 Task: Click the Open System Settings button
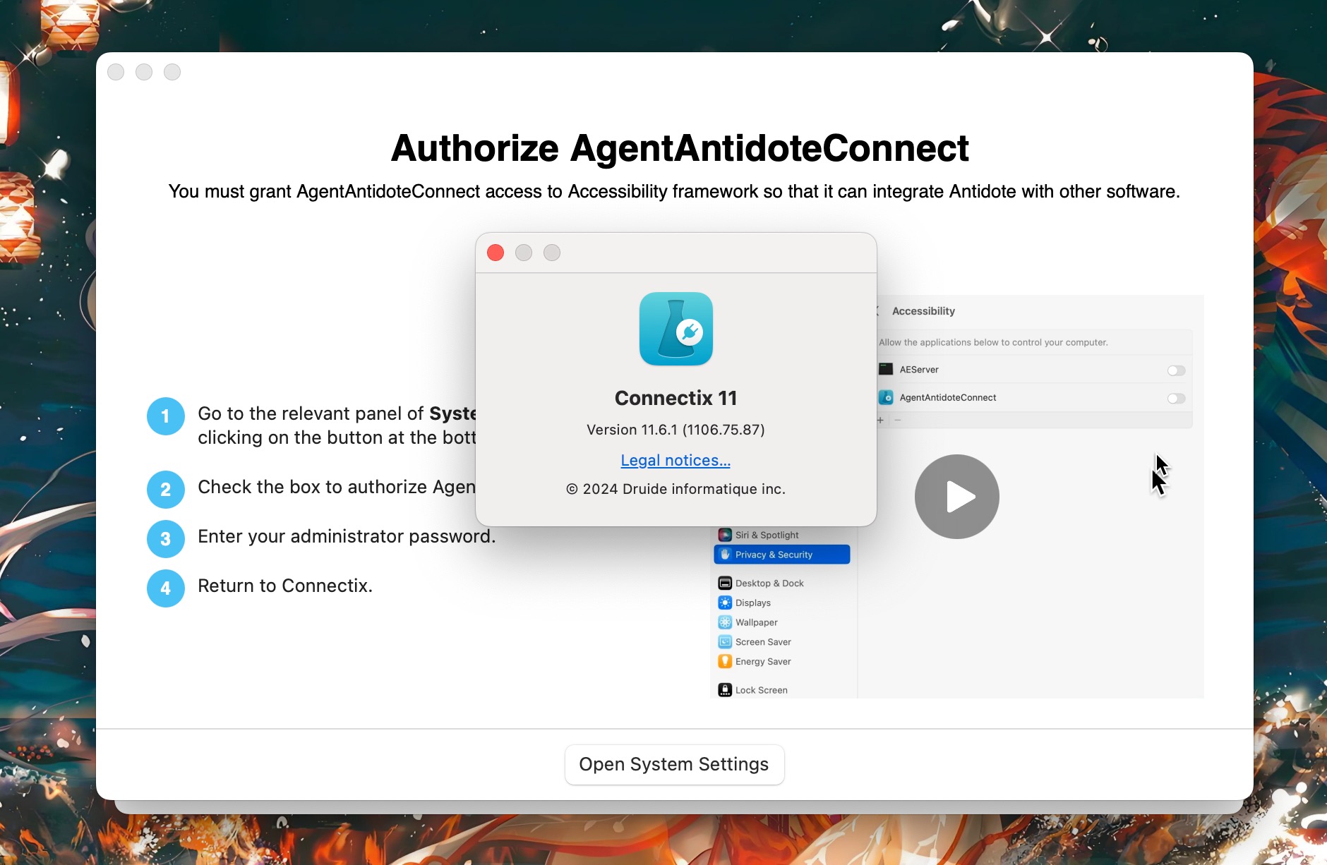(x=674, y=764)
